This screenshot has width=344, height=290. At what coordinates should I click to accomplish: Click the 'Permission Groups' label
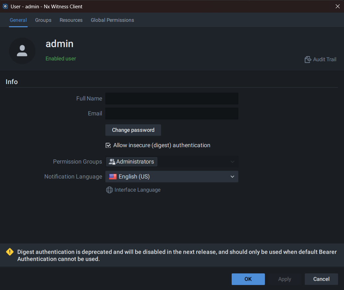(x=77, y=162)
